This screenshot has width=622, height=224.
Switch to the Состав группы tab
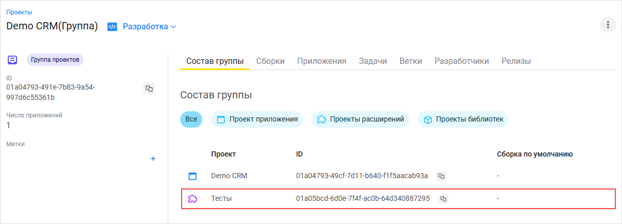(215, 61)
